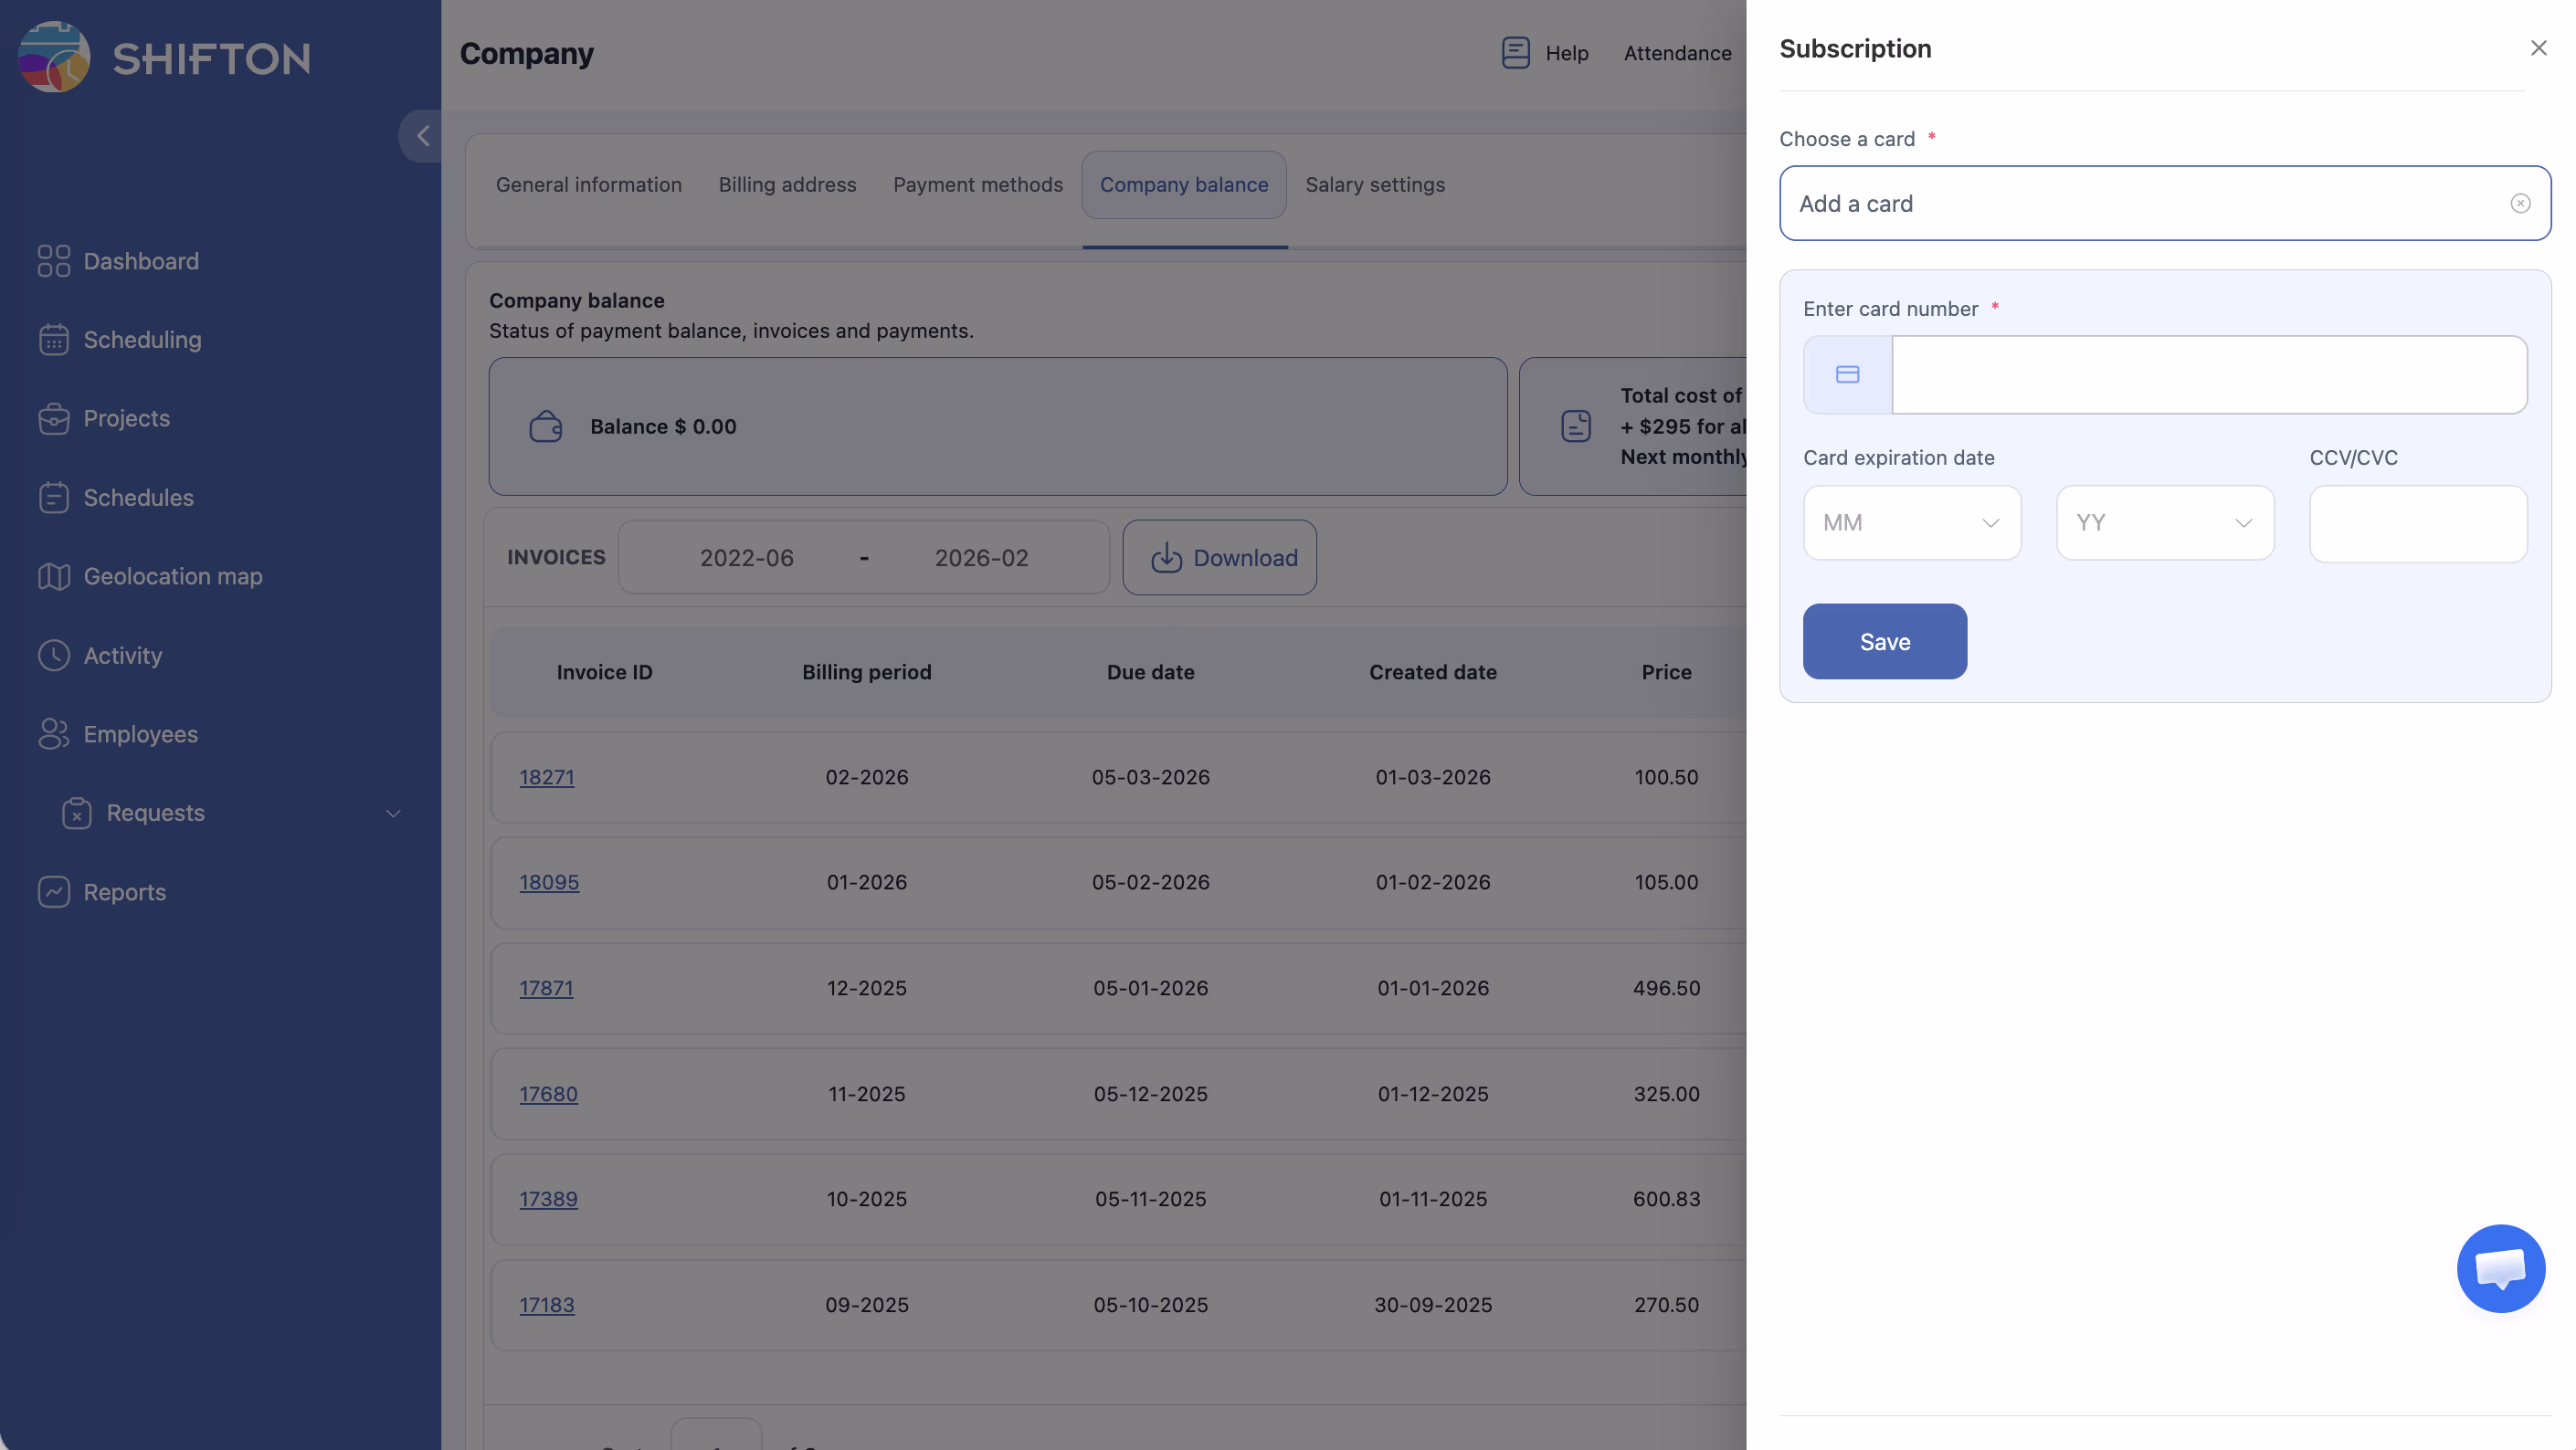Click the Help book icon
Viewport: 2576px width, 1450px height.
tap(1515, 53)
